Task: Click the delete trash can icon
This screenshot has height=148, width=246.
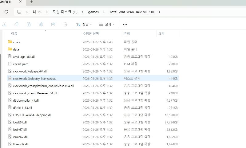Action: 65,24
